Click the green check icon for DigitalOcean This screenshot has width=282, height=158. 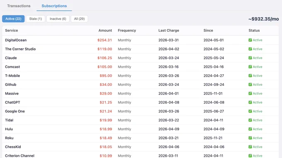250,40
